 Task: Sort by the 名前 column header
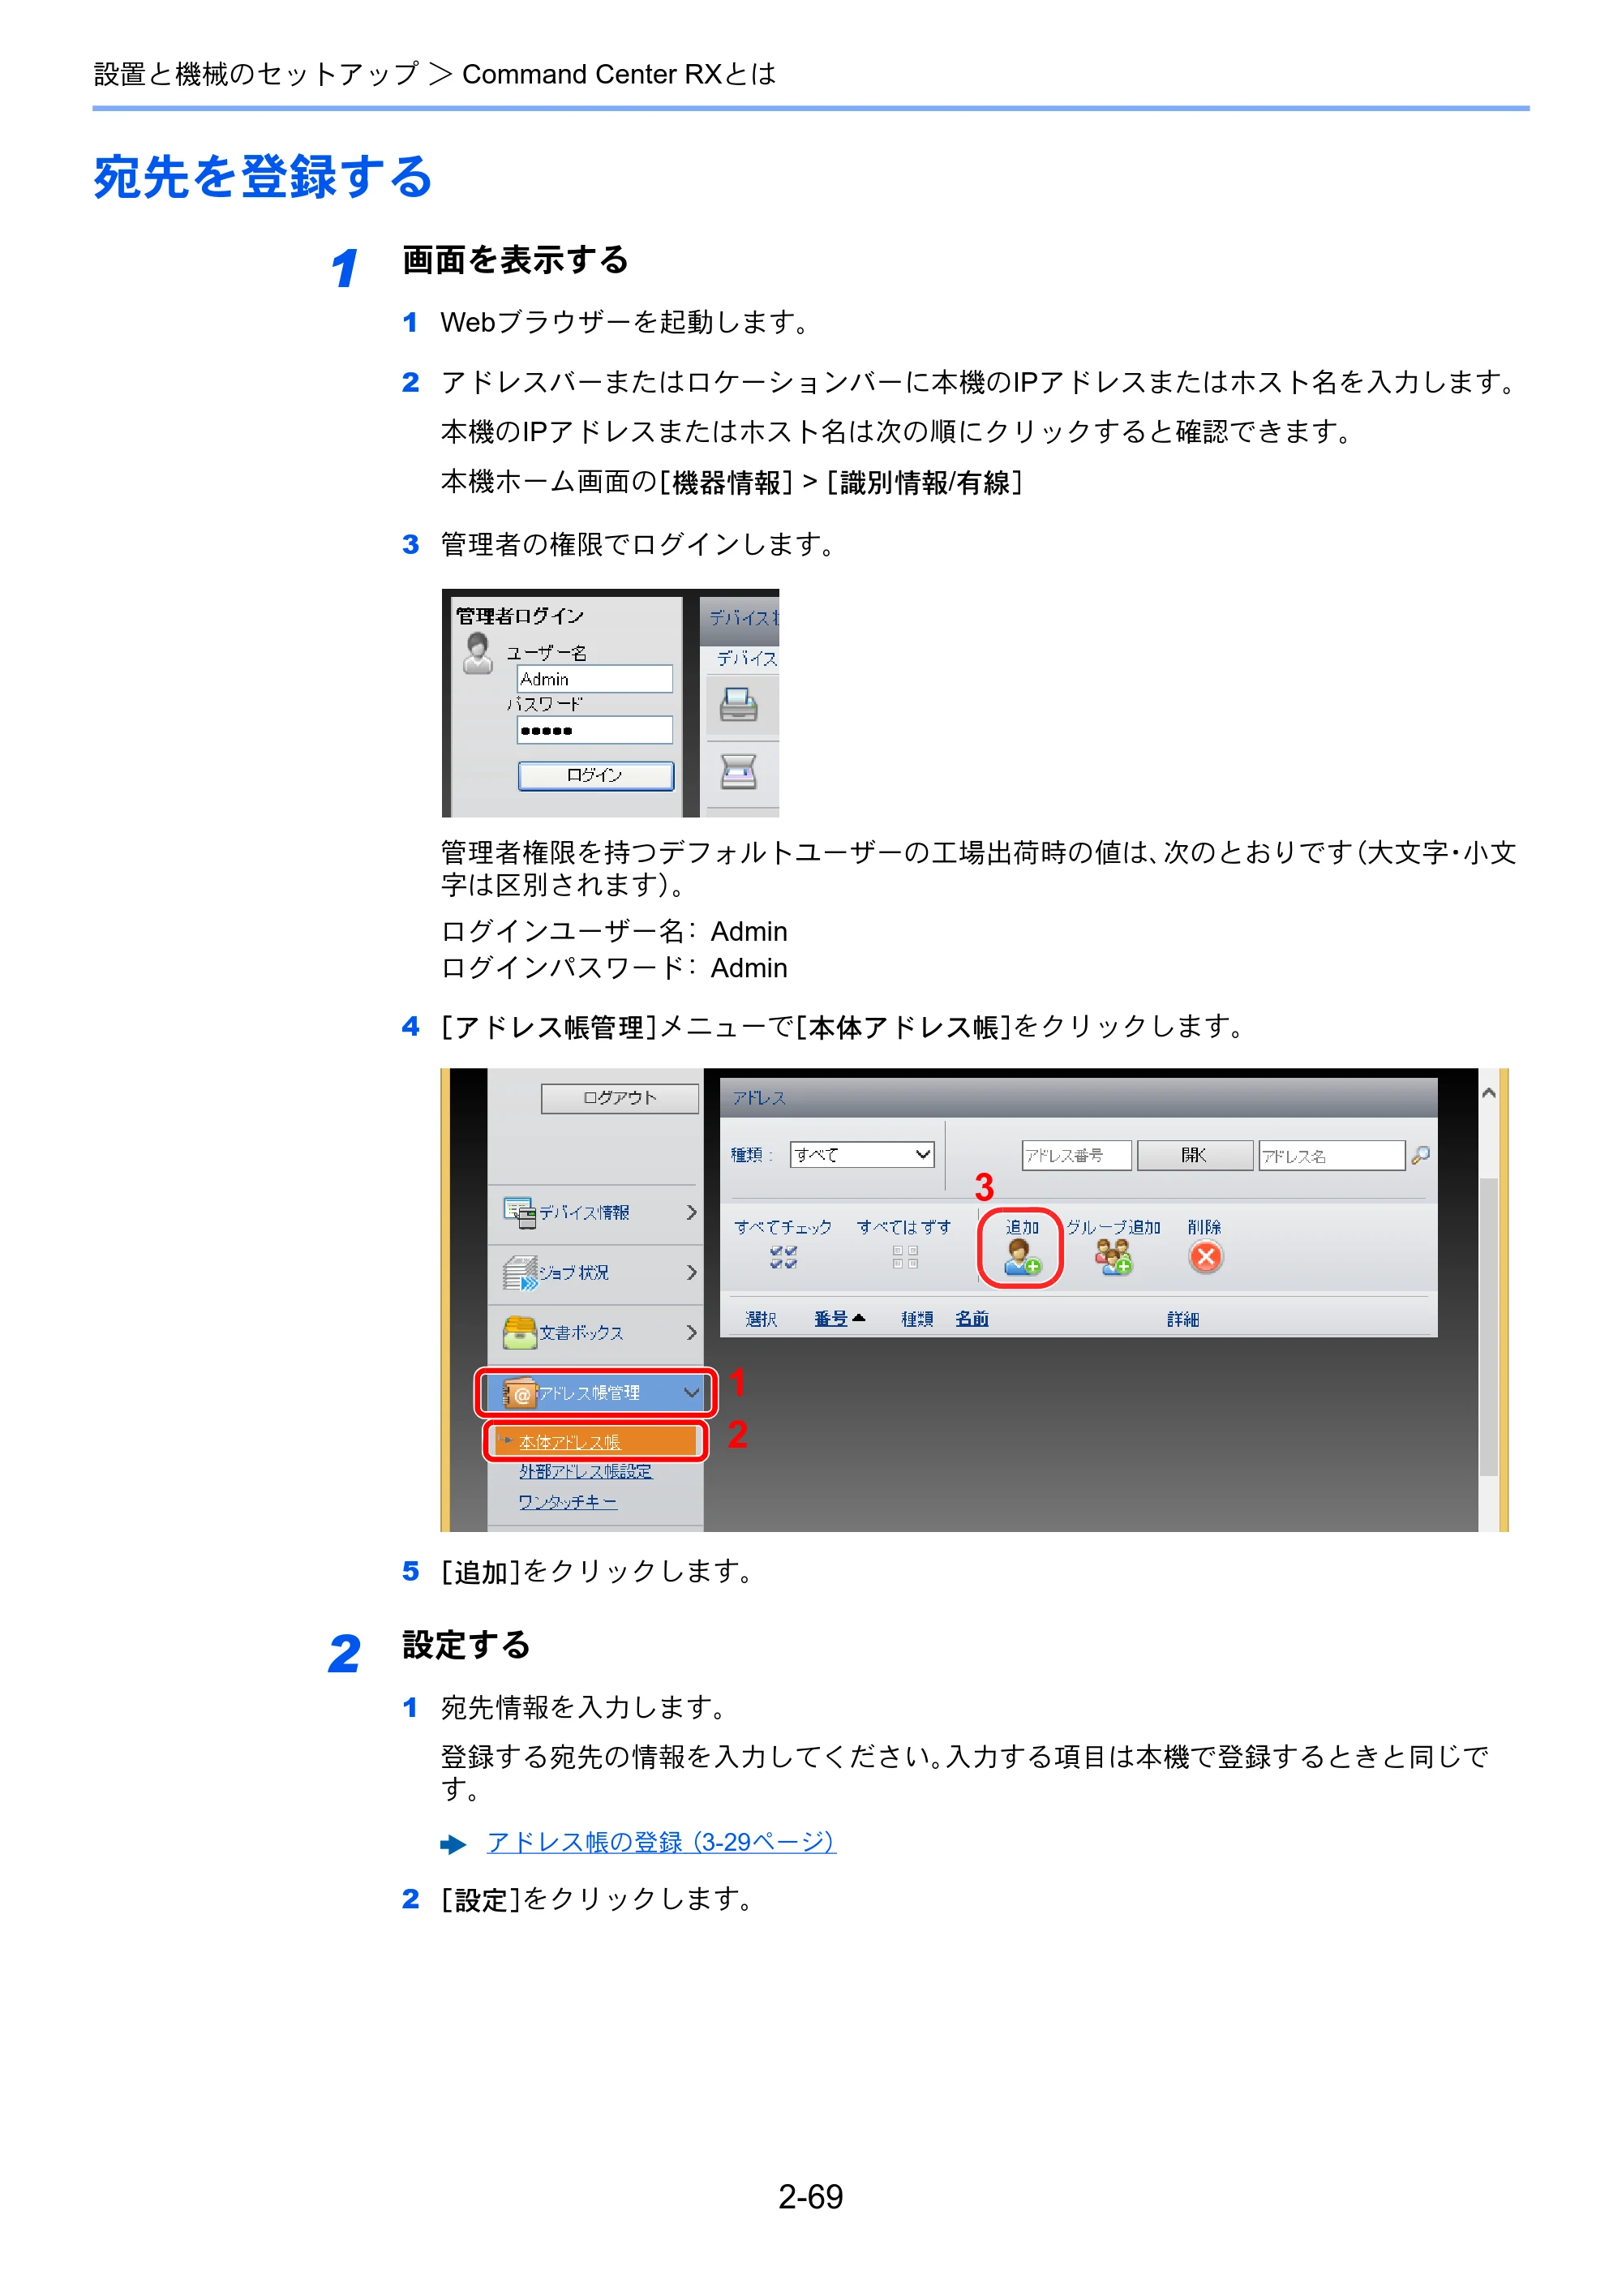(x=972, y=1319)
